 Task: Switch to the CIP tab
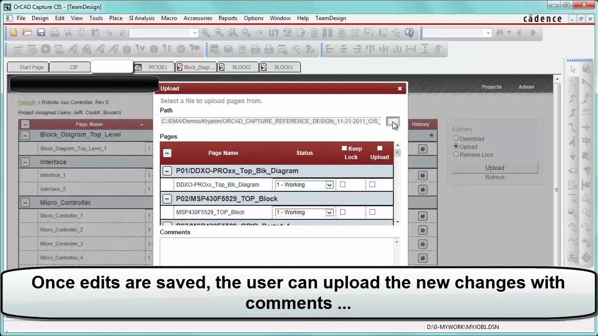[70, 67]
